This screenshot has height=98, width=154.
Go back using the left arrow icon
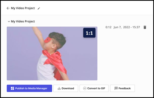click(8, 8)
